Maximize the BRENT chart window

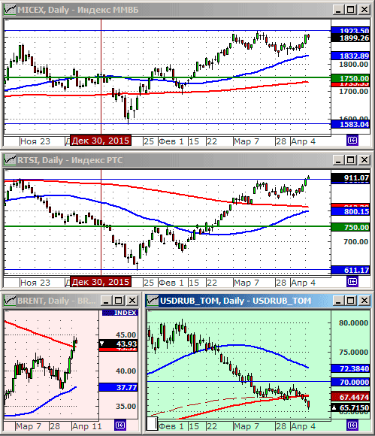point(119,301)
